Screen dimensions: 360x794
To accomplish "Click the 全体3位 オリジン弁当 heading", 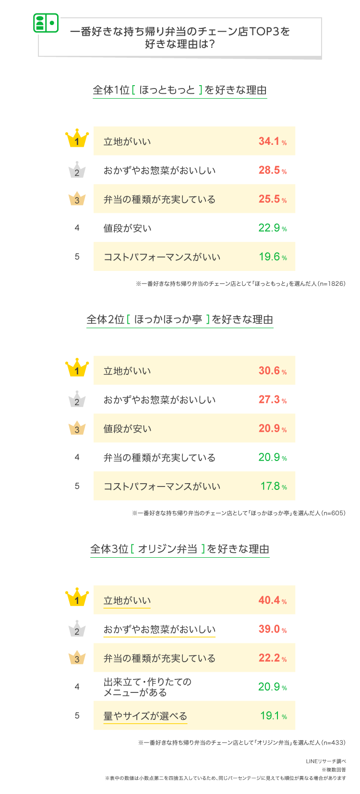I will pyautogui.click(x=180, y=549).
